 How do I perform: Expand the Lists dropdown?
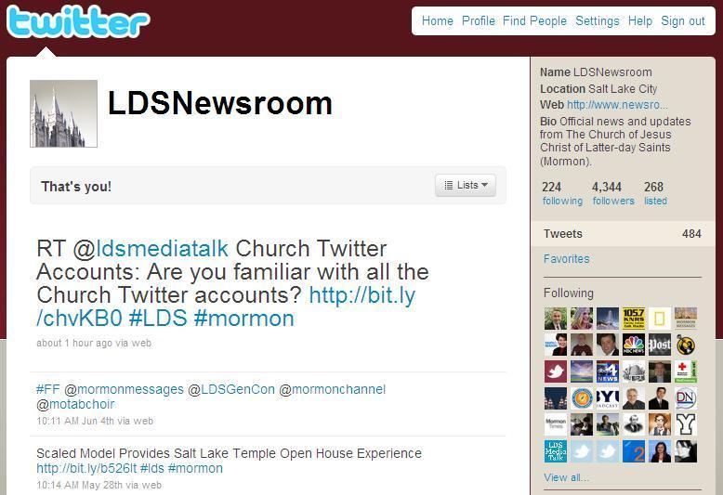pos(466,186)
